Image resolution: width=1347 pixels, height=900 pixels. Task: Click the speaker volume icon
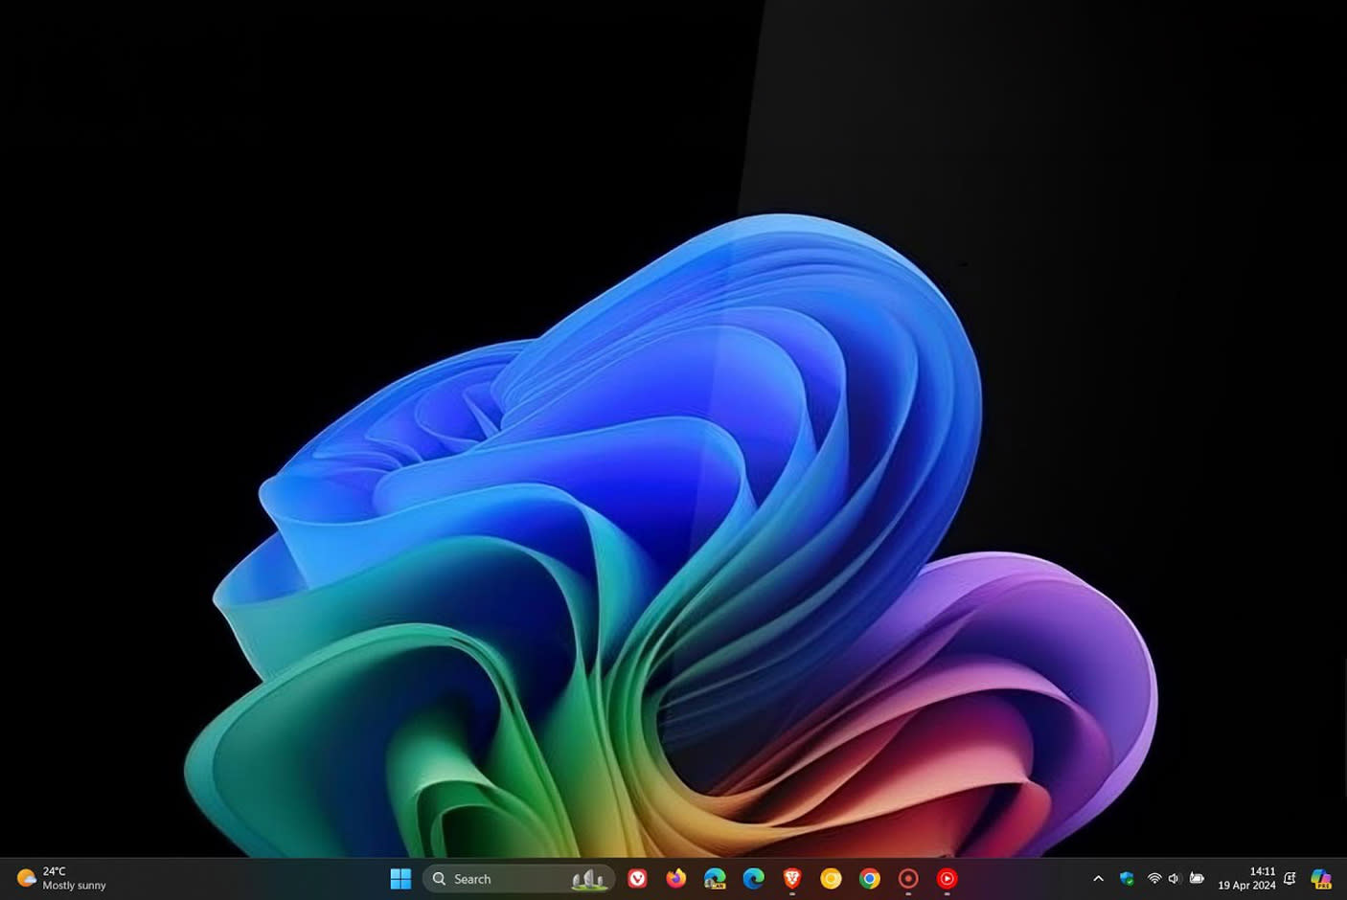tap(1174, 879)
